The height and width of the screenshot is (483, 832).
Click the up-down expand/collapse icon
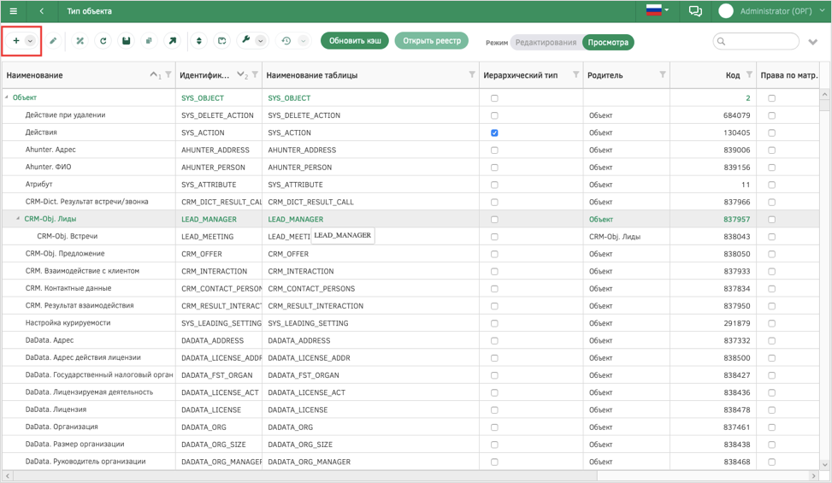199,41
